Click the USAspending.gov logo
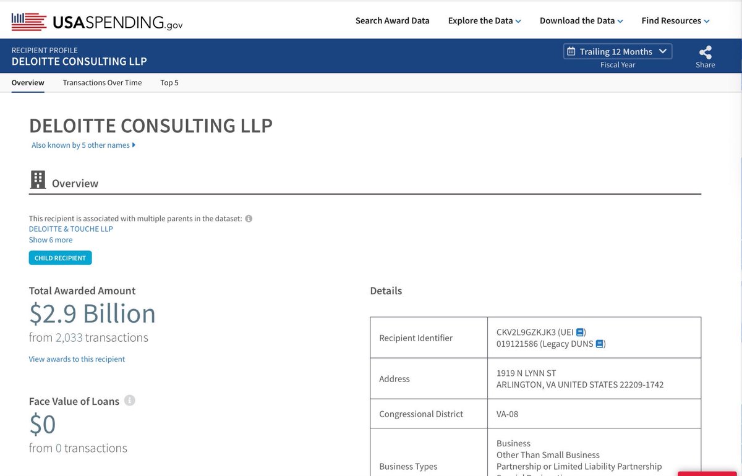 click(97, 22)
